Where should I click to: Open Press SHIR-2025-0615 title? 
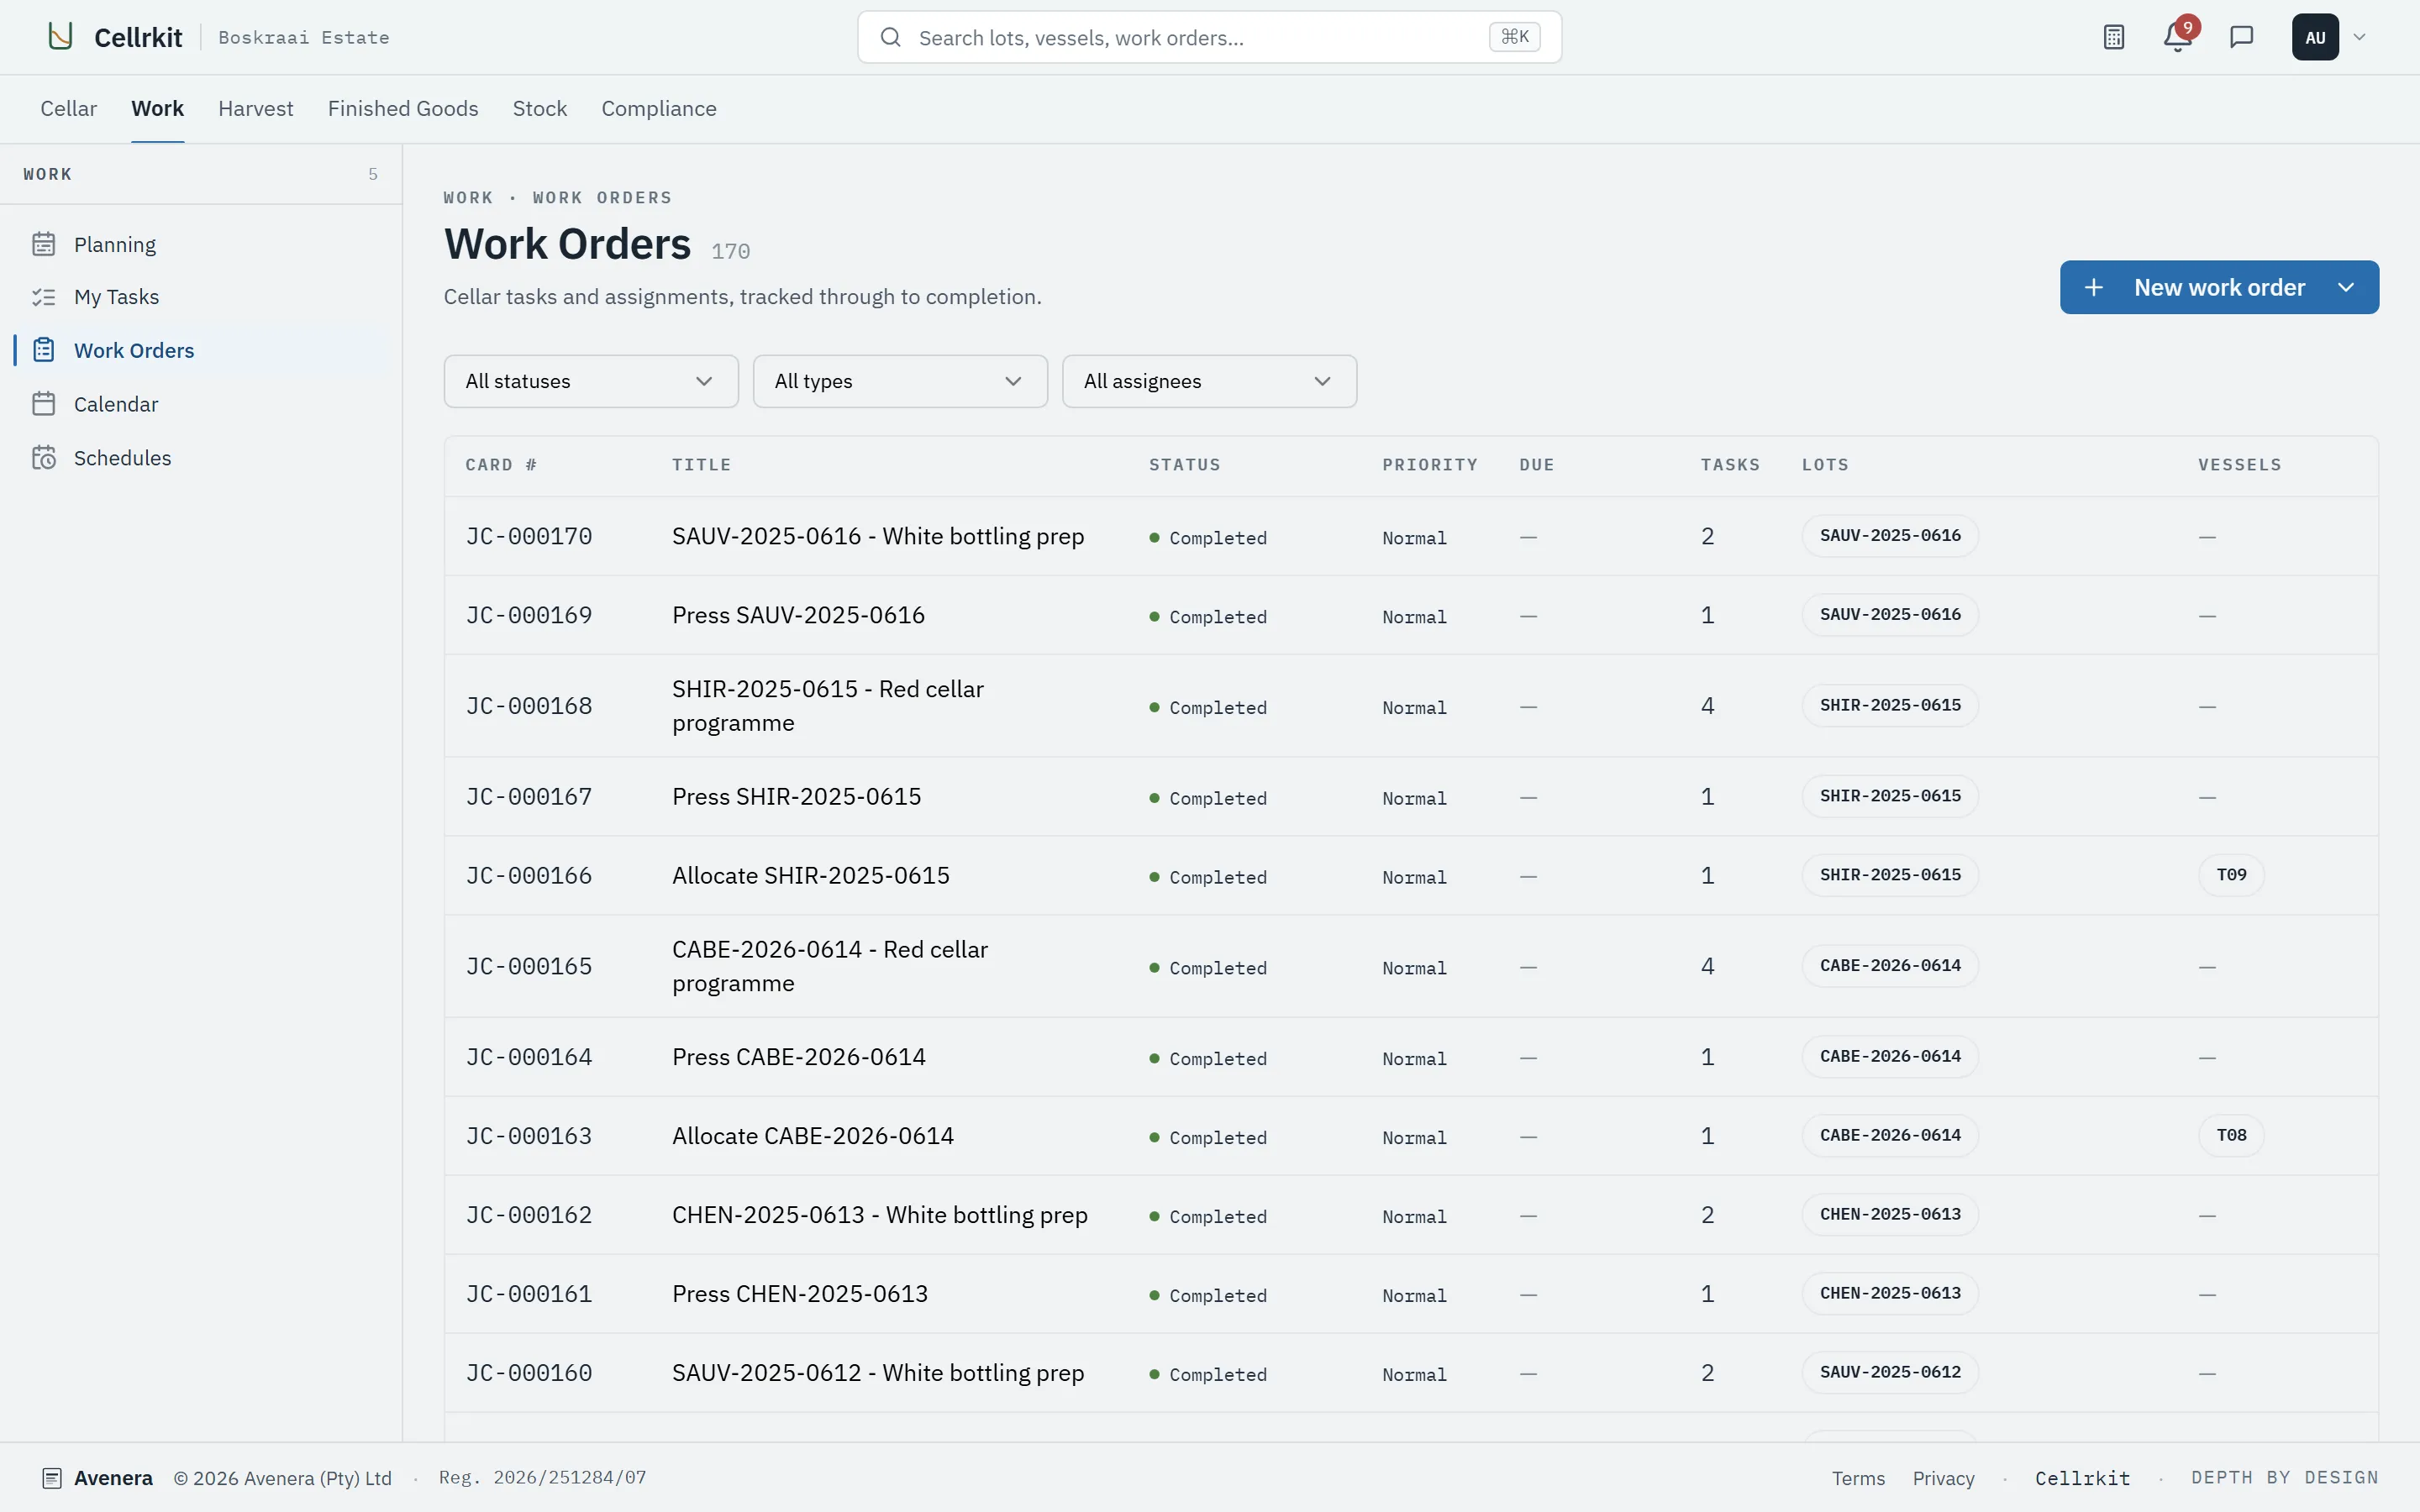[796, 796]
